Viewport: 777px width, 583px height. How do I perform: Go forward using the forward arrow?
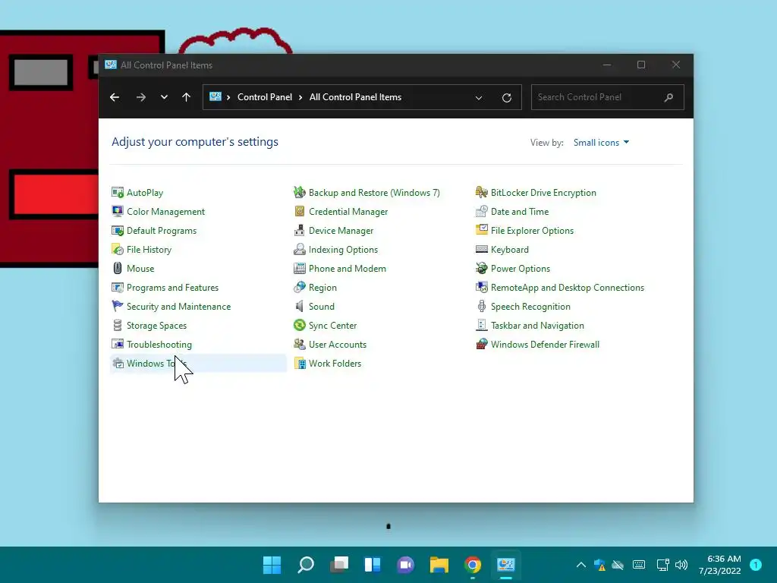coord(140,97)
